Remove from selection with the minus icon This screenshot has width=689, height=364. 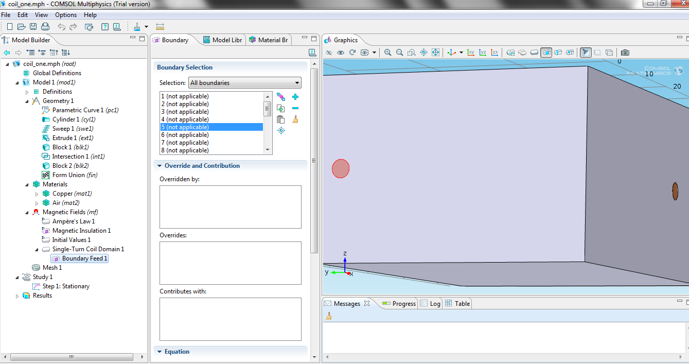click(295, 108)
